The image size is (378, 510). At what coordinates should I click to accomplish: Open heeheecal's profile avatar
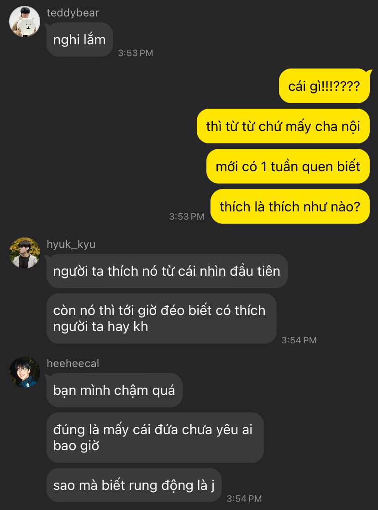(25, 372)
